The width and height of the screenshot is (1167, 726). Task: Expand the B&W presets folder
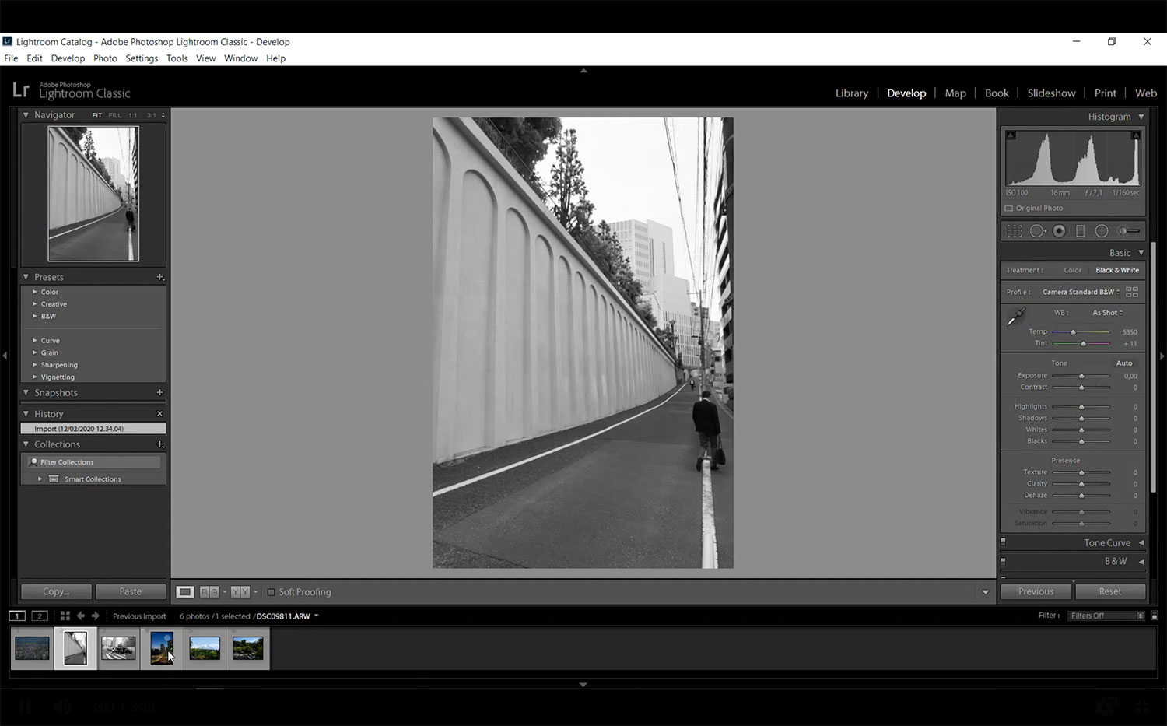pos(35,317)
